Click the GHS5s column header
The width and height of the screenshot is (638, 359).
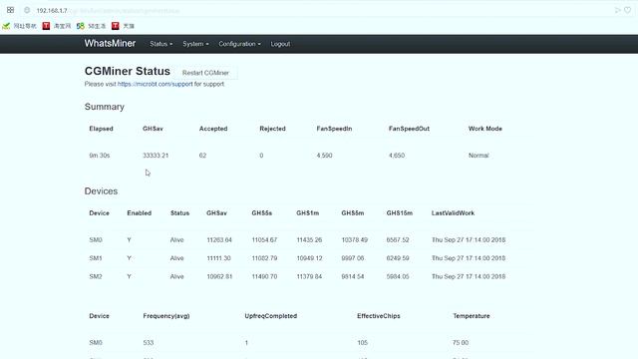coord(261,213)
